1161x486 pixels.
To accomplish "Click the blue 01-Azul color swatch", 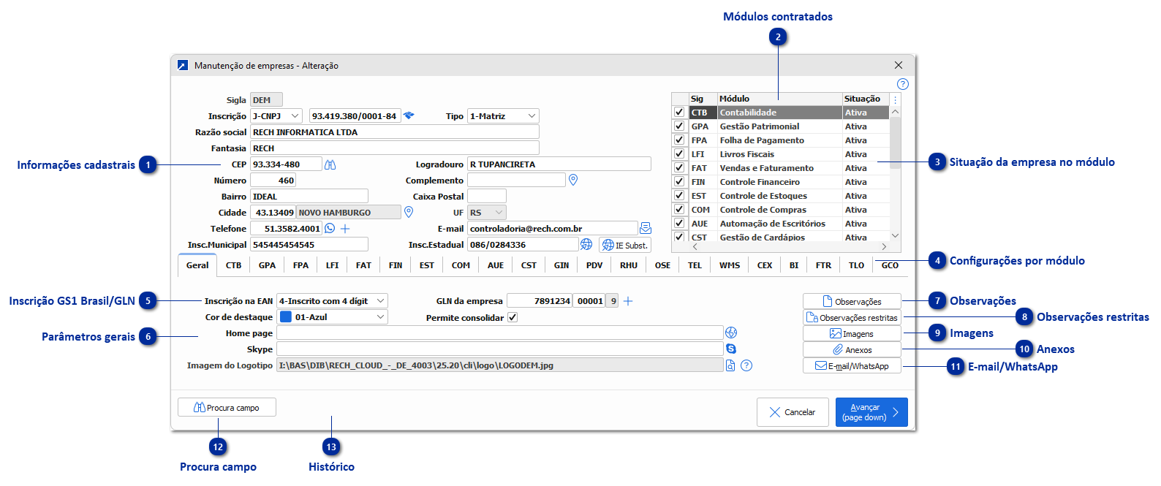I will pyautogui.click(x=286, y=317).
